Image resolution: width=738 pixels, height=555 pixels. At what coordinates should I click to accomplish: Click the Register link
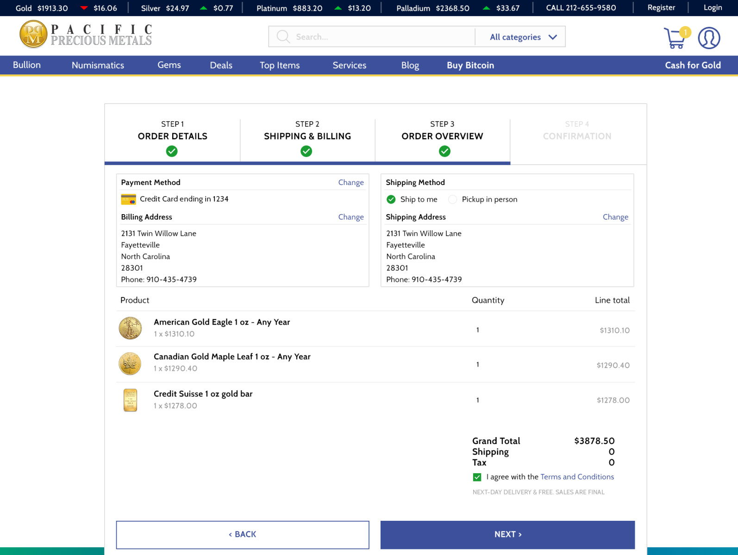pos(661,8)
